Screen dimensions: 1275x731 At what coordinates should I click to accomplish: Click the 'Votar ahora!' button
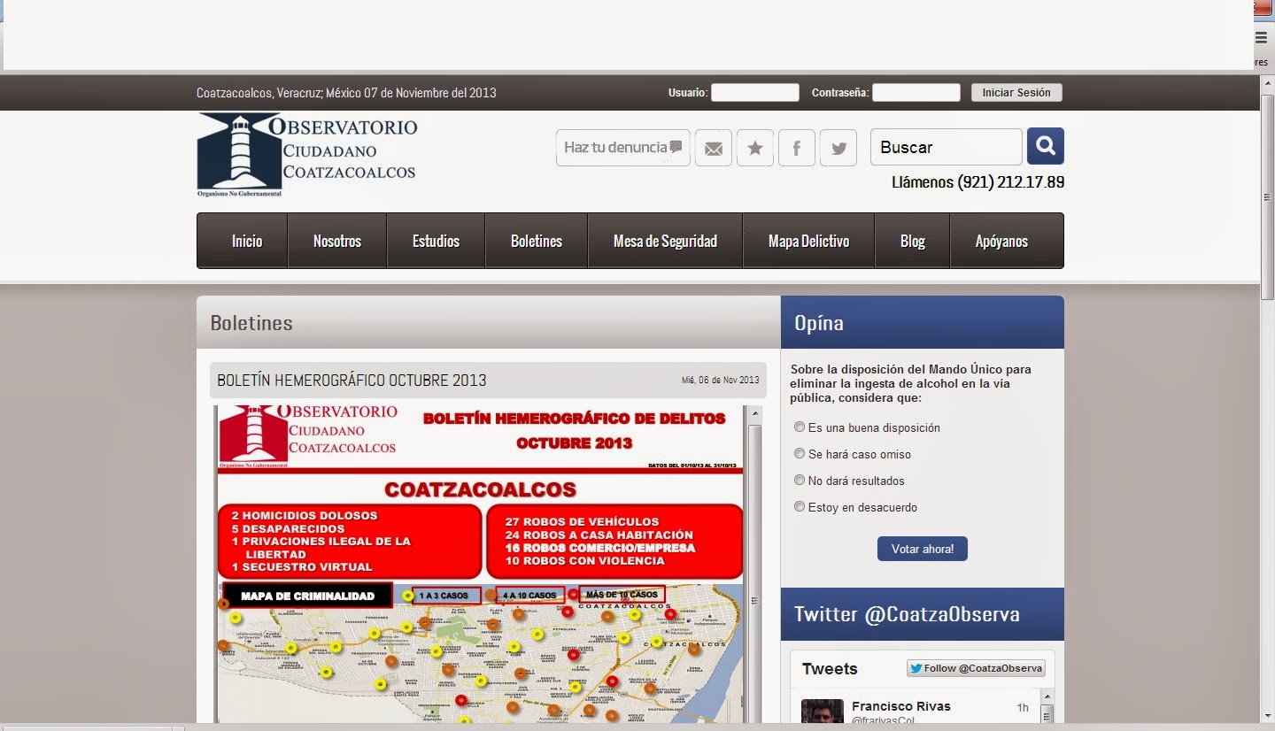(922, 549)
